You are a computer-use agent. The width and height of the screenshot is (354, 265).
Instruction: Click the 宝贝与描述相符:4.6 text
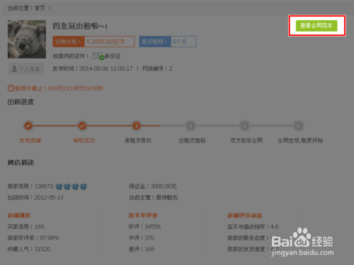tap(253, 227)
